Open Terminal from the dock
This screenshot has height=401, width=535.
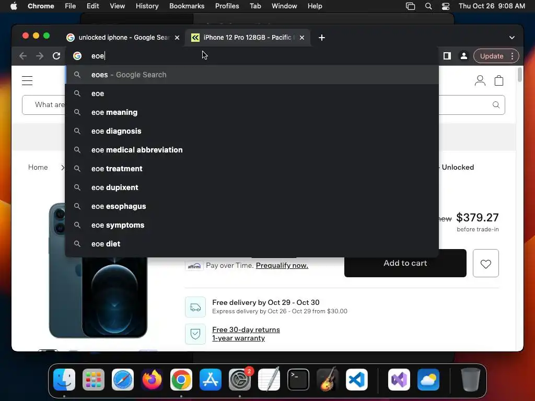(x=298, y=380)
